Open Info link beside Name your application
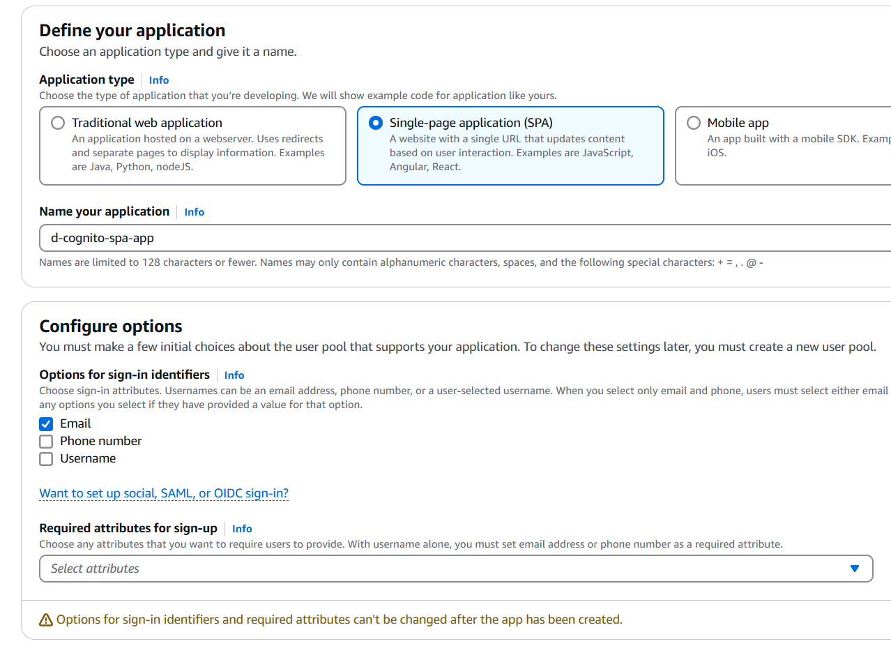 pyautogui.click(x=195, y=212)
